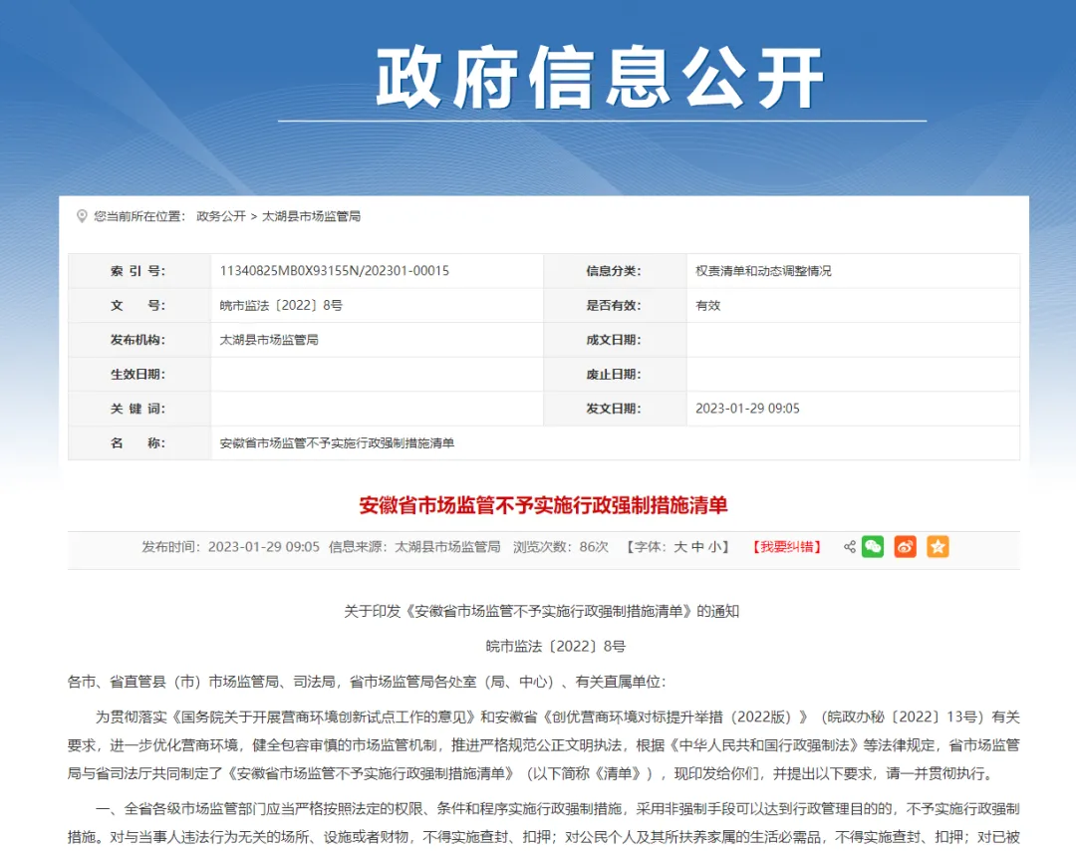Select index number 11340825MB0X93155N/202301-00015
Viewport: 1076px width, 855px height.
pyautogui.click(x=334, y=271)
